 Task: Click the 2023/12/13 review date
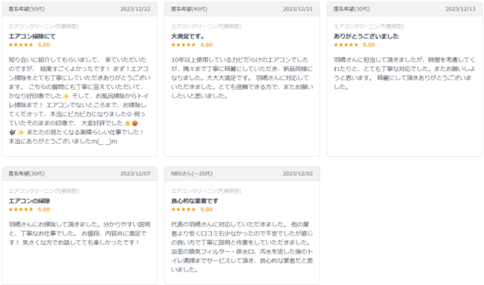[x=461, y=9]
